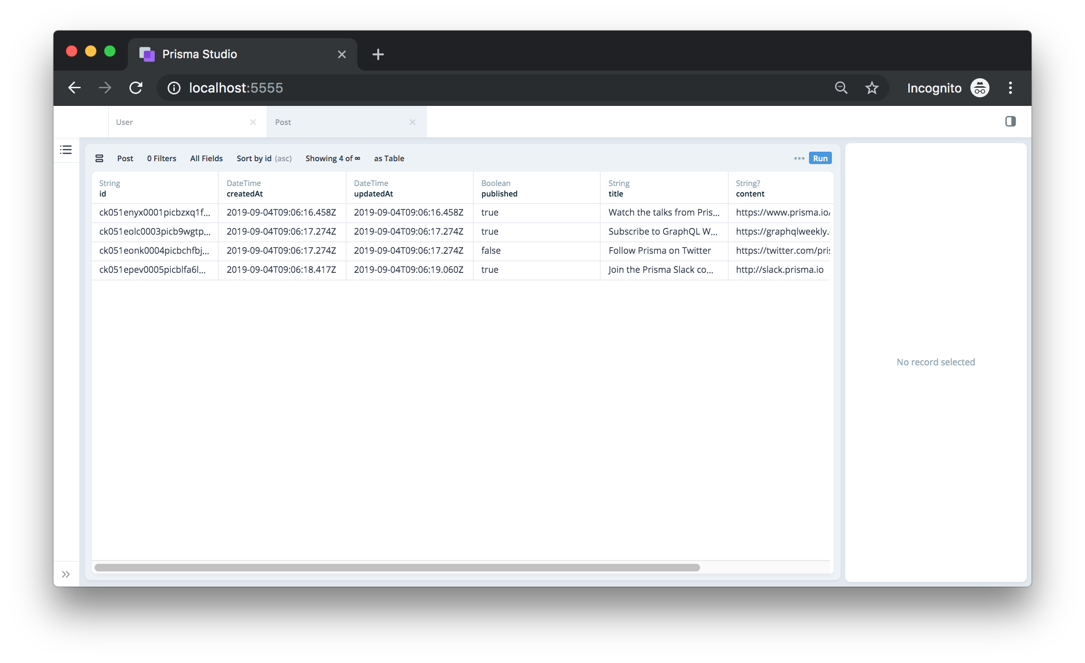Toggle the right side panel icon

pyautogui.click(x=1010, y=122)
